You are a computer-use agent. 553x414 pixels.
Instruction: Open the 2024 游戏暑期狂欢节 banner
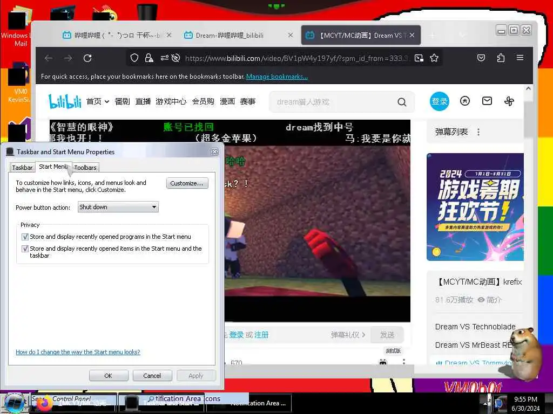pyautogui.click(x=475, y=207)
